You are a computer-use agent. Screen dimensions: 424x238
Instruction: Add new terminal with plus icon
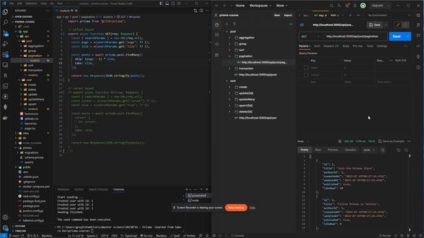coord(187,190)
